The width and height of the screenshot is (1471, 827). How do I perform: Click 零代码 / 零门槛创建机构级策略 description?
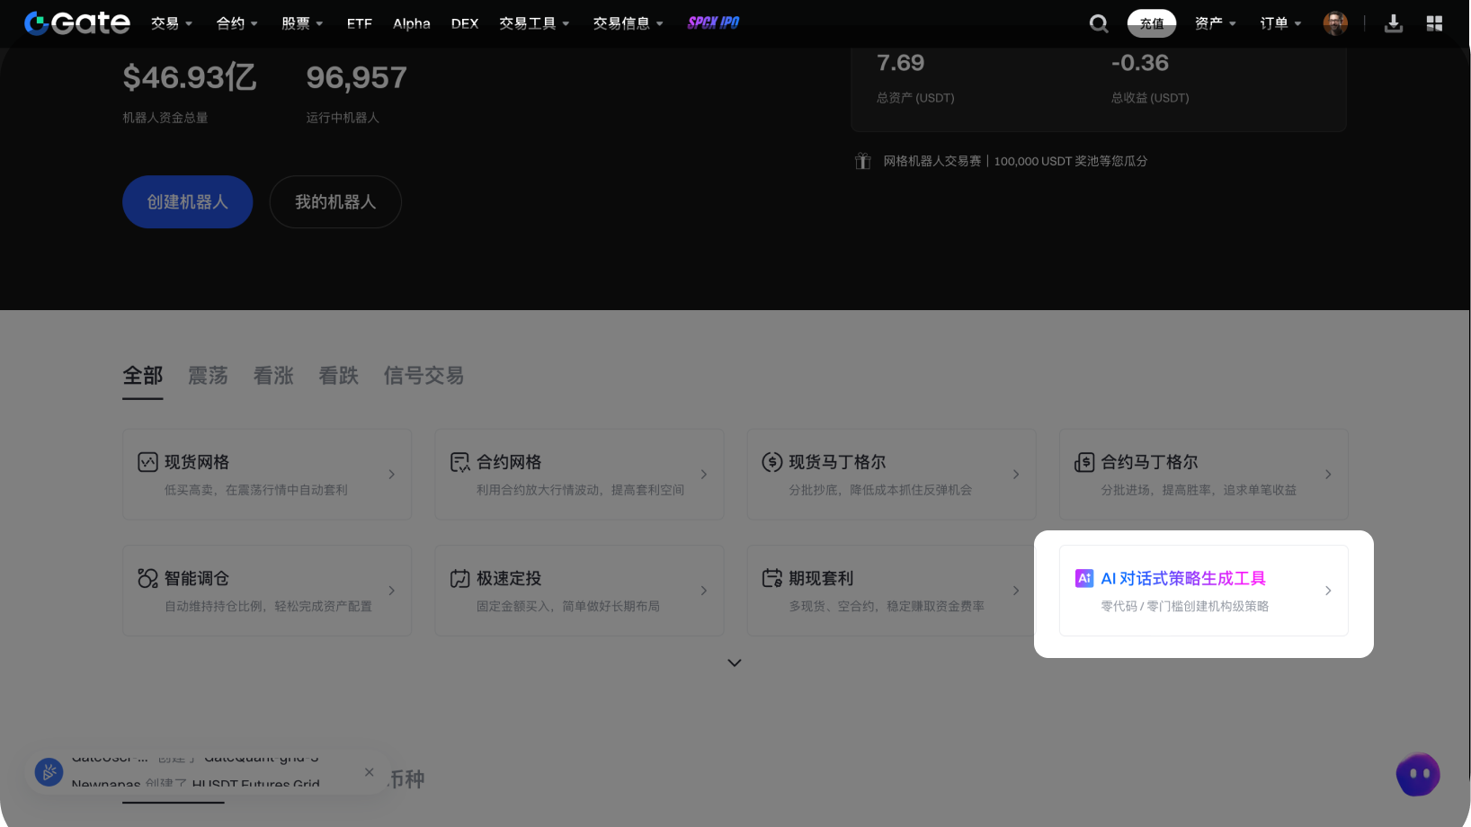coord(1184,606)
